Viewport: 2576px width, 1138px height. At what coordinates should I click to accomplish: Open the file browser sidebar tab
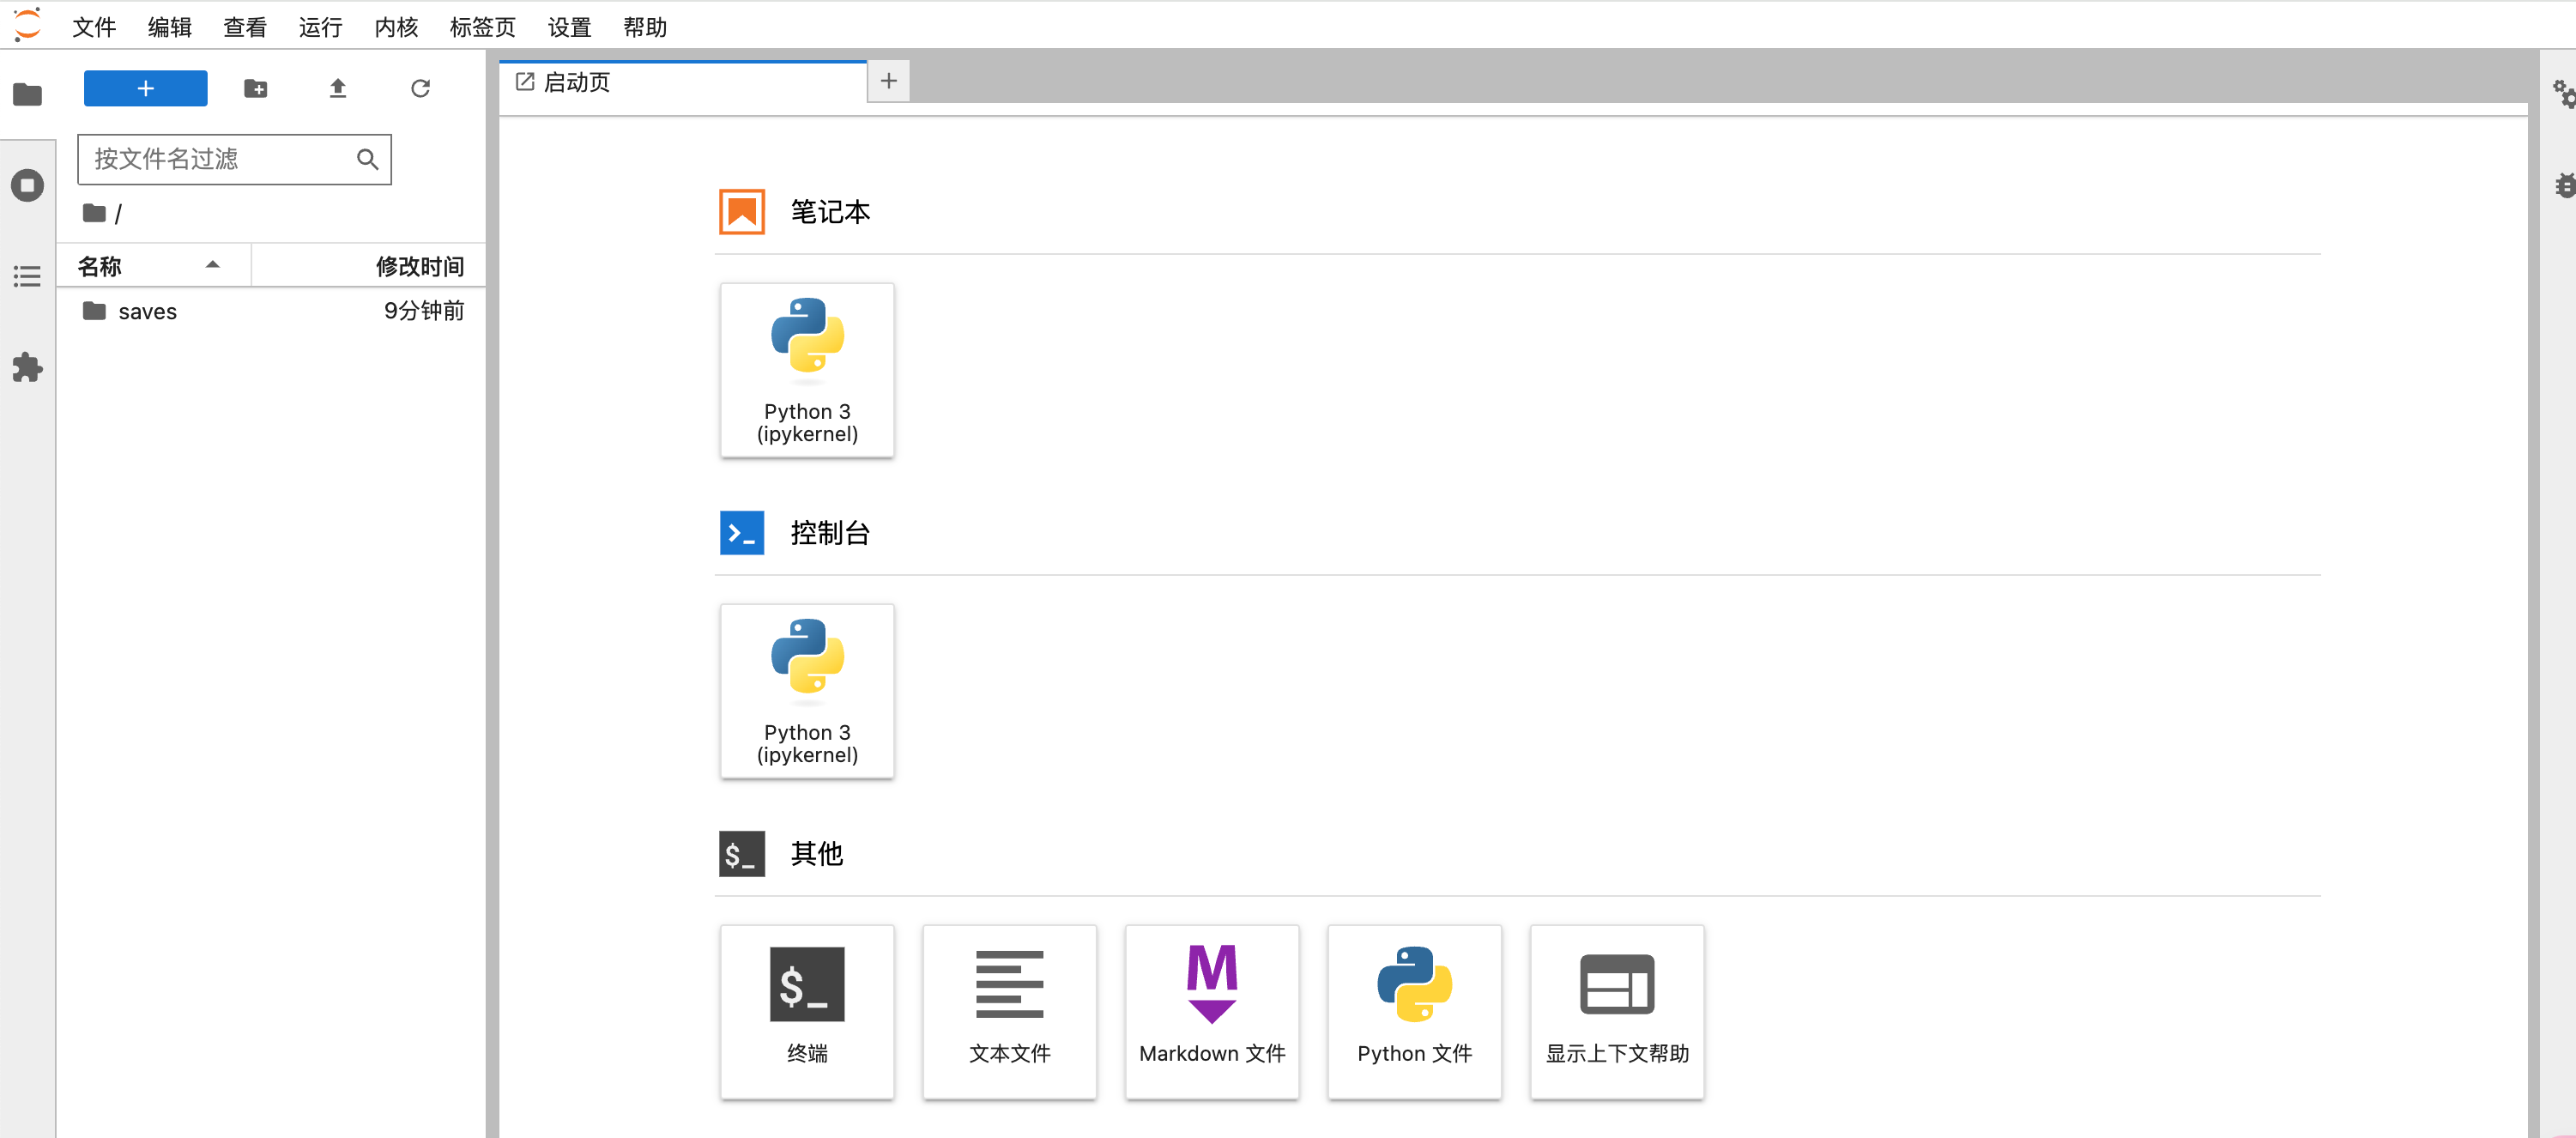click(x=27, y=95)
